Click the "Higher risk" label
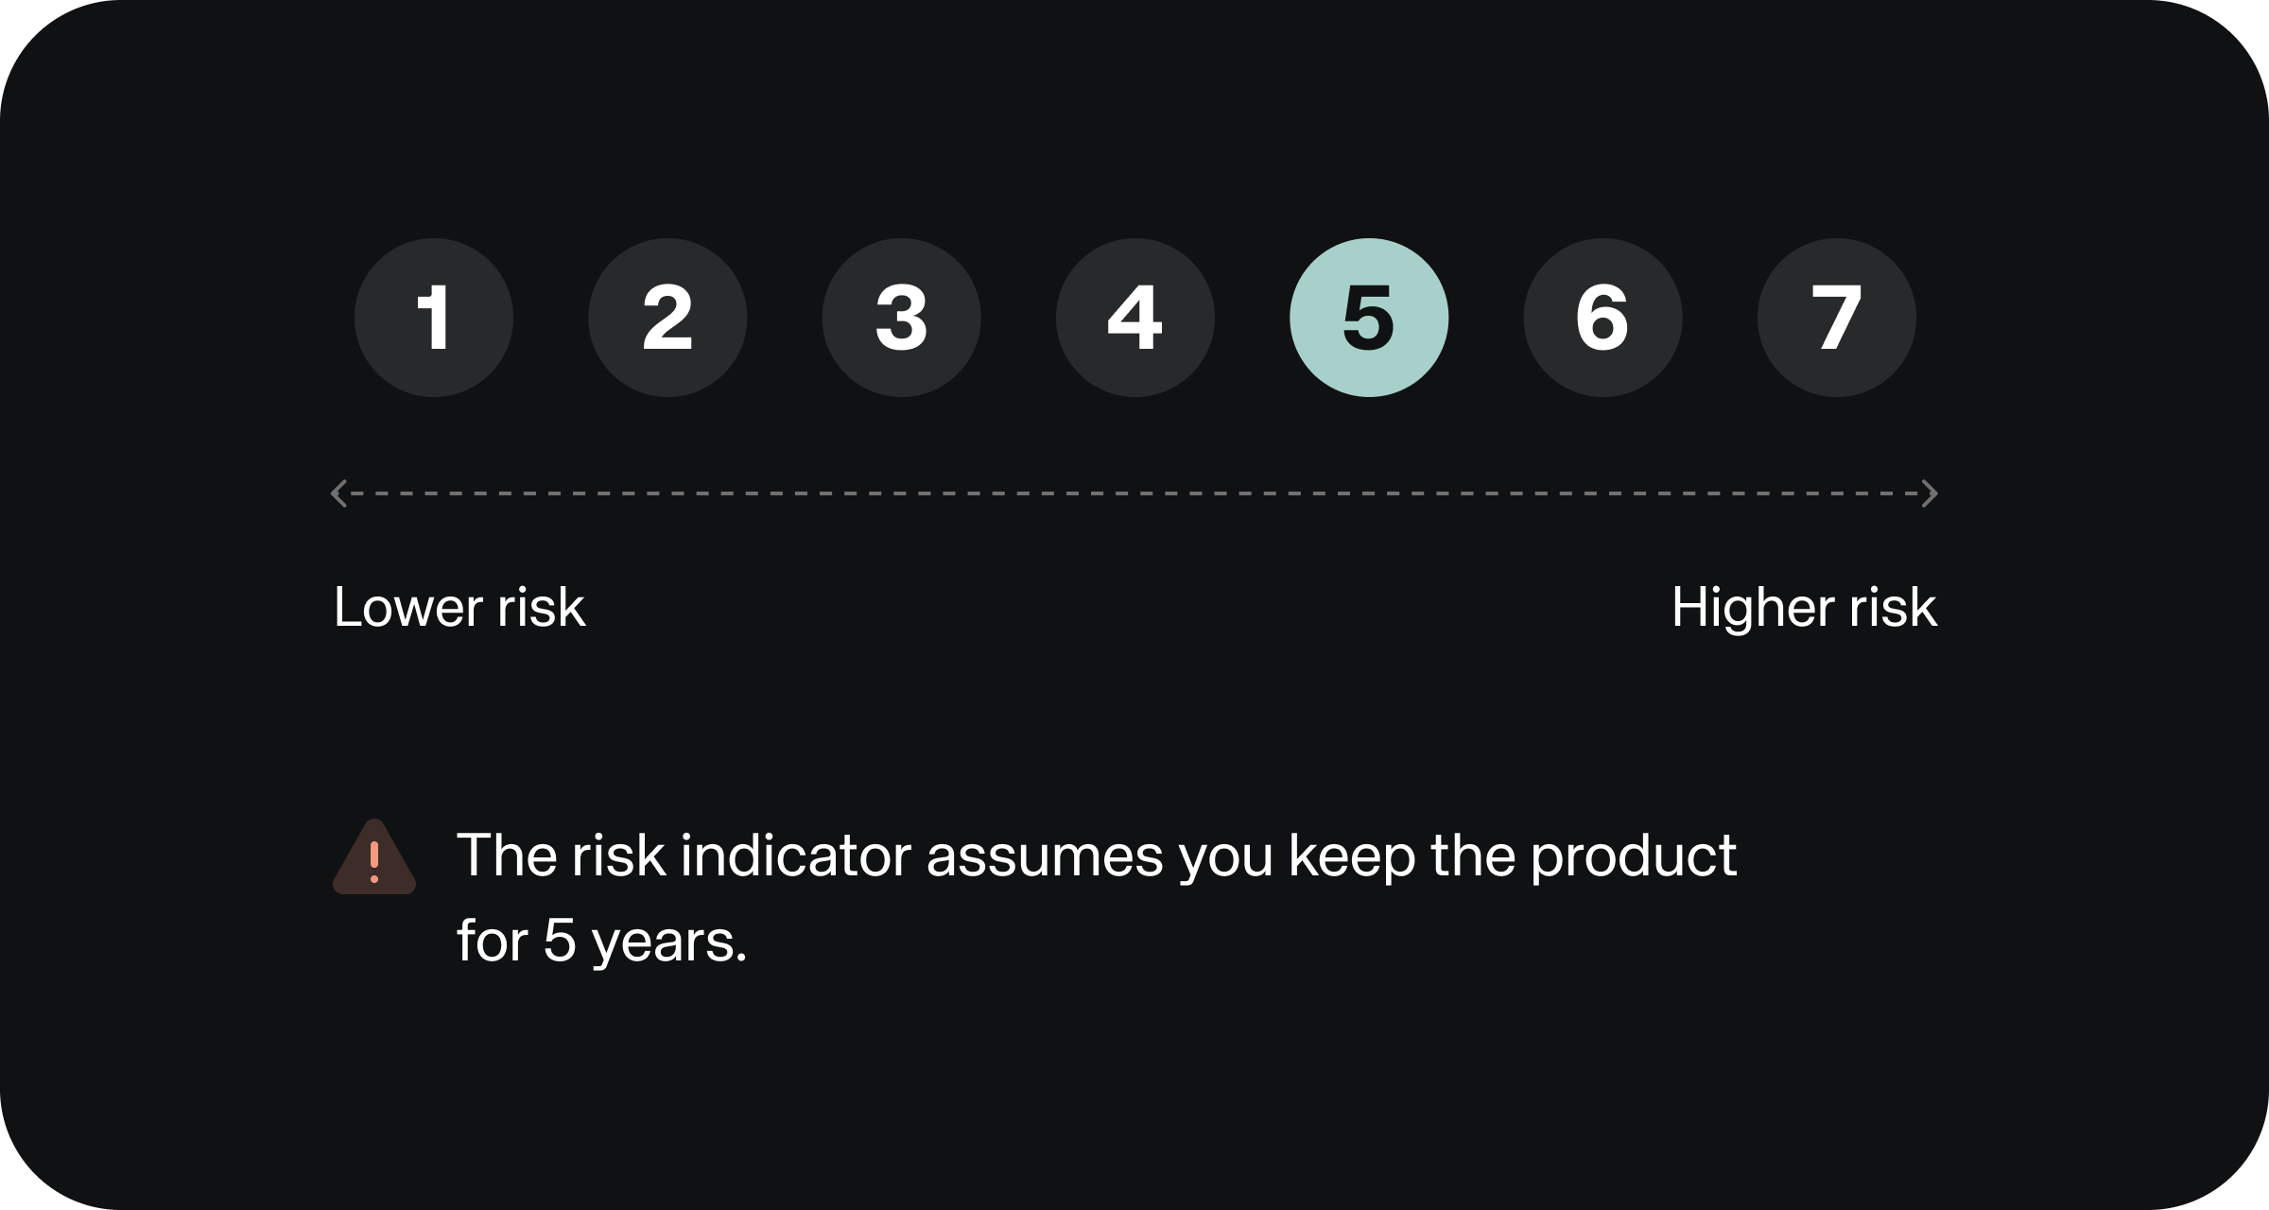 point(1804,607)
